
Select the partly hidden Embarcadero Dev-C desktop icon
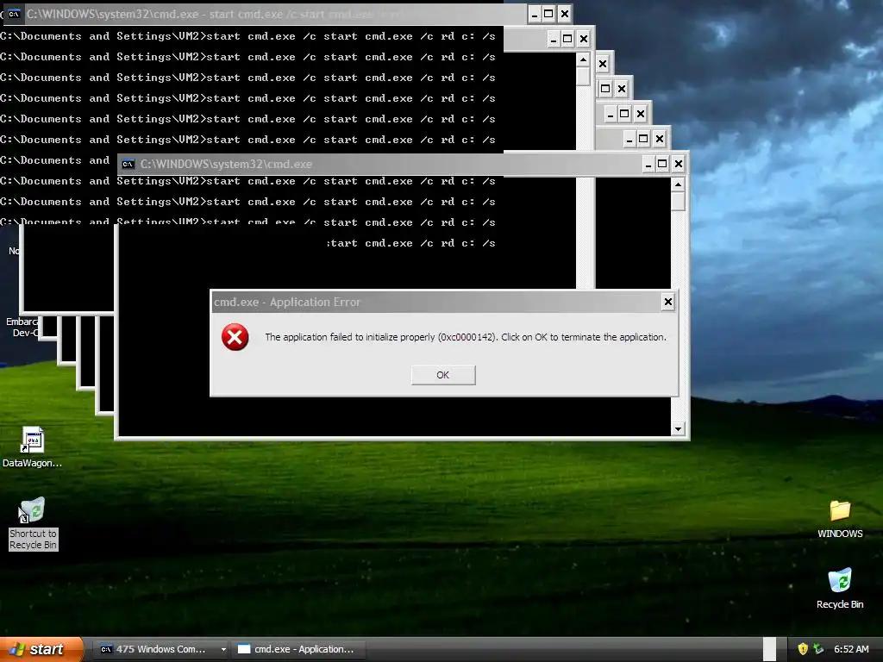pyautogui.click(x=22, y=327)
